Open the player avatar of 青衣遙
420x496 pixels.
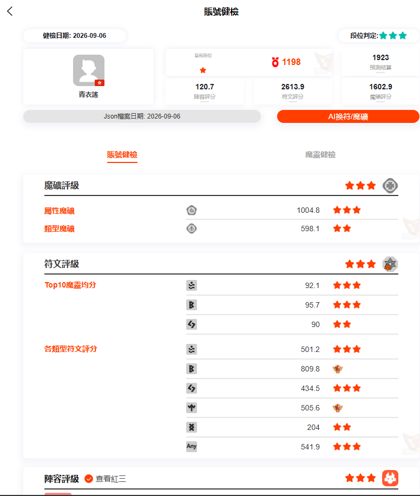coord(89,70)
